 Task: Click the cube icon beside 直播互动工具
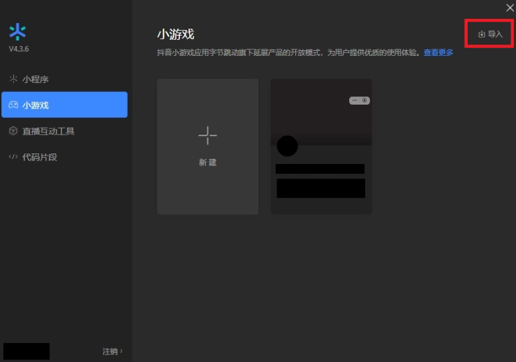tap(13, 131)
